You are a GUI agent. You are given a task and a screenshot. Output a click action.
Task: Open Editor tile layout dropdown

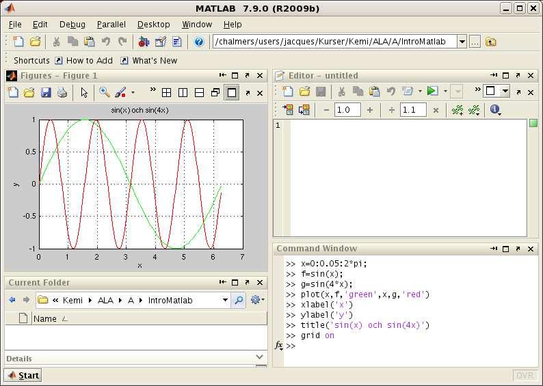[x=505, y=92]
